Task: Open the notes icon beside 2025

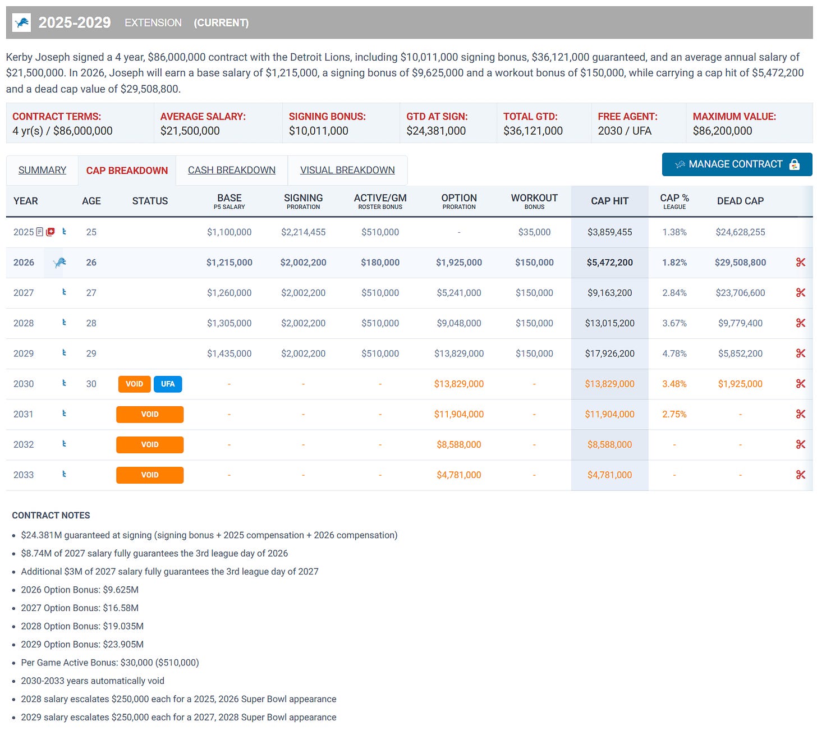Action: 40,232
